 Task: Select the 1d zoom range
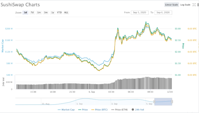25,13
